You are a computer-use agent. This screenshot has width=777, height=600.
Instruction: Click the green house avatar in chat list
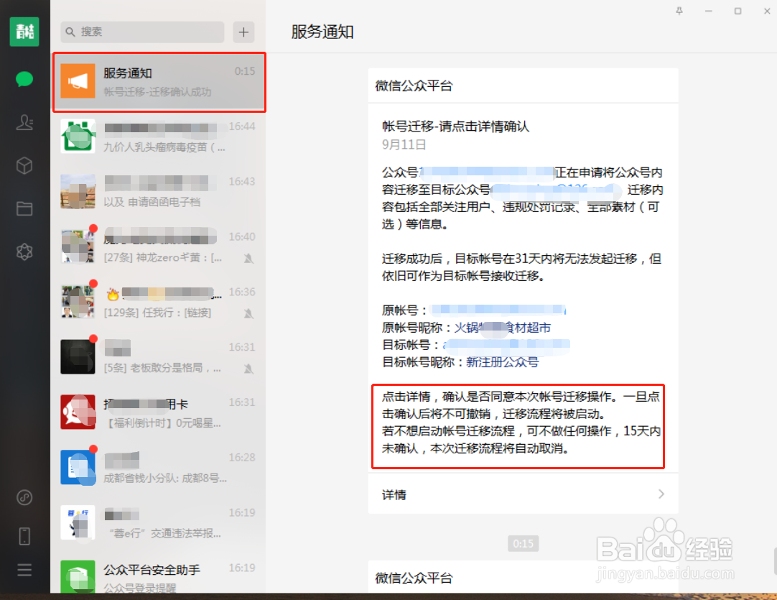pyautogui.click(x=78, y=137)
